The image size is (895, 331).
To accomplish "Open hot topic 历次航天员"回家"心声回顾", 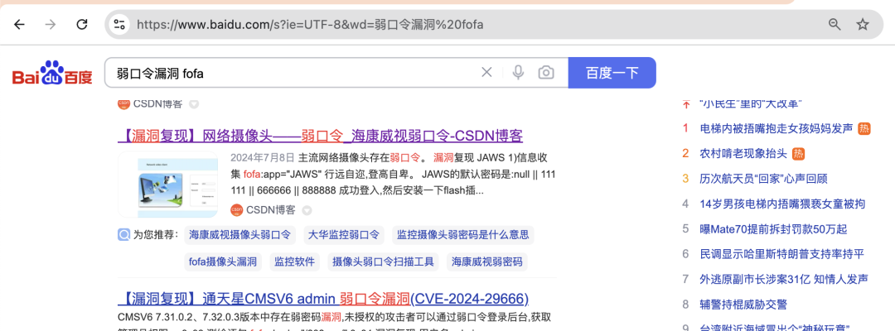I will click(763, 178).
